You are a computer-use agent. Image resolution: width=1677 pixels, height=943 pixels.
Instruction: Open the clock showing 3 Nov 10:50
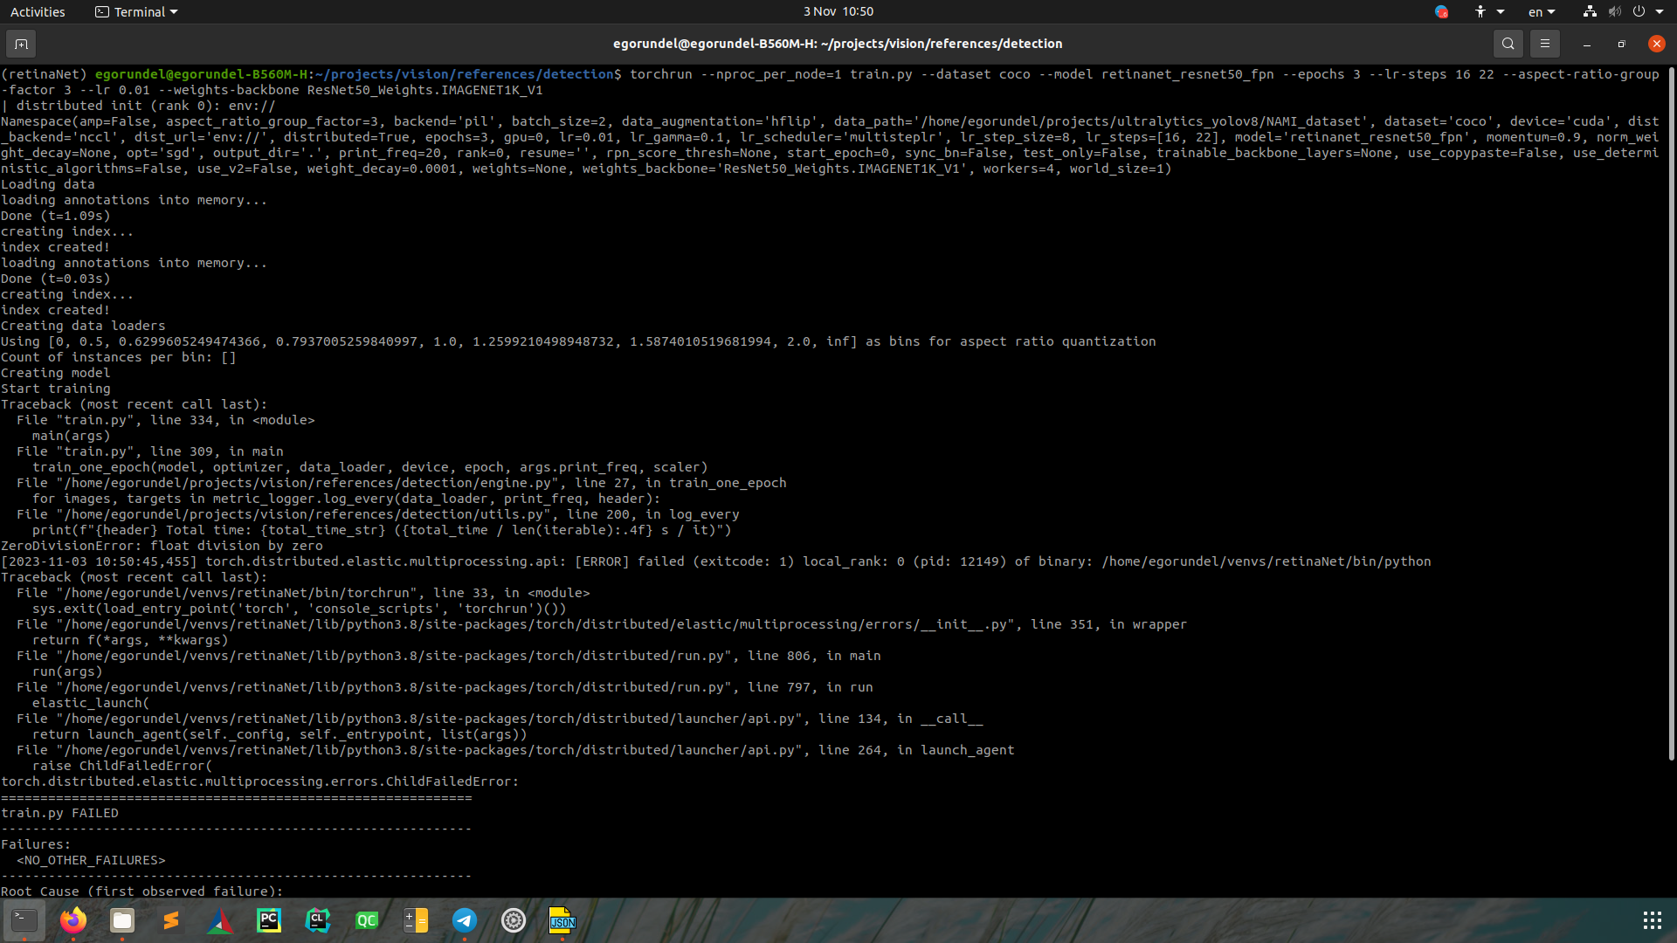(x=838, y=11)
